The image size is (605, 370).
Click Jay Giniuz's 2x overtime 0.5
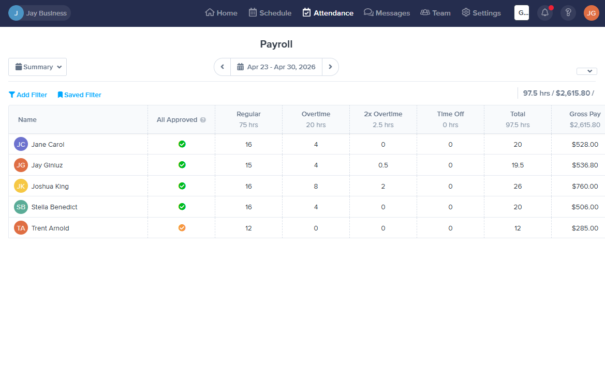pos(383,165)
